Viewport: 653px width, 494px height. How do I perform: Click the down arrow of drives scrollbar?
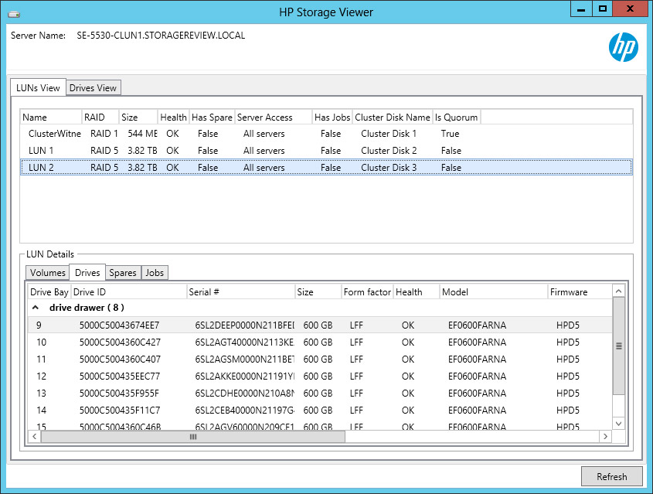(618, 424)
